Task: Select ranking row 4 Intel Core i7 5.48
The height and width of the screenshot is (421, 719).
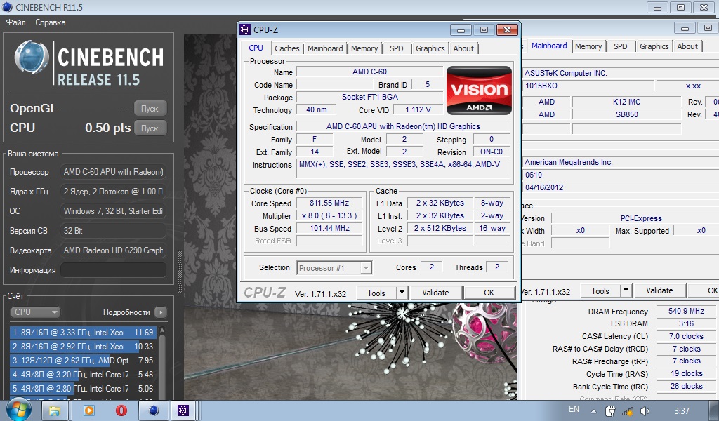Action: coord(83,374)
